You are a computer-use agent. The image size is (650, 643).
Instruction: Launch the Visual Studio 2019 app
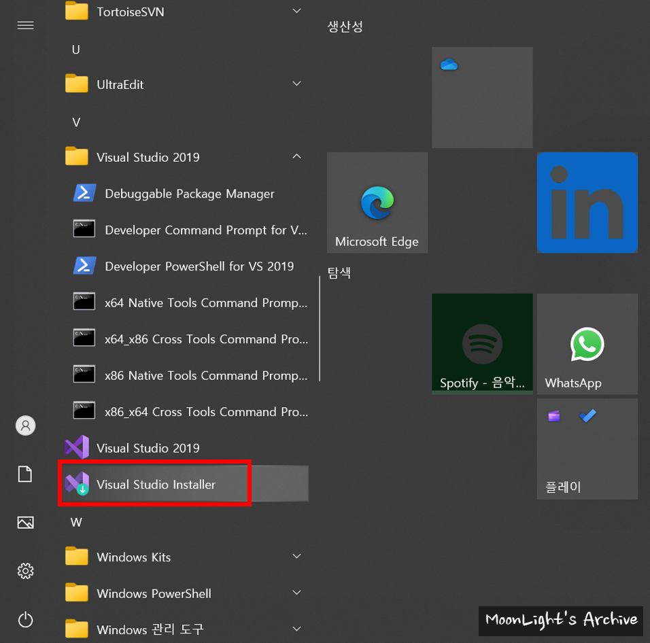185,447
